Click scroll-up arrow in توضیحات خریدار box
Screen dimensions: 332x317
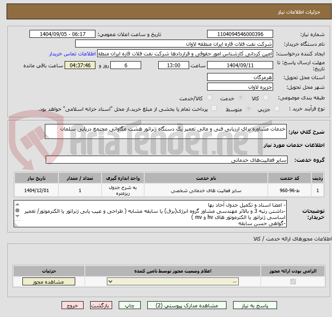click(x=18, y=204)
